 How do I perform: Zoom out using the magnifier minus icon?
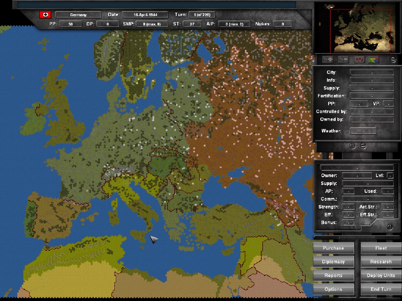tap(344, 60)
